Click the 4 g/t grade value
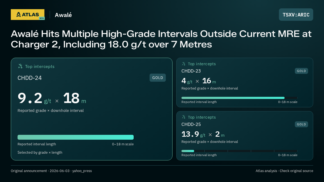 pos(187,81)
